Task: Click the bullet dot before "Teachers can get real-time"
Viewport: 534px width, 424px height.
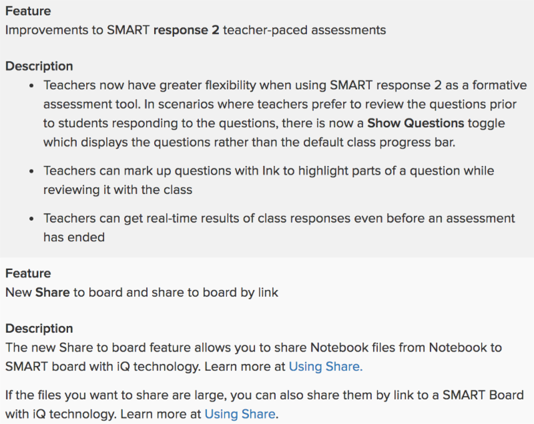Action: tap(32, 219)
